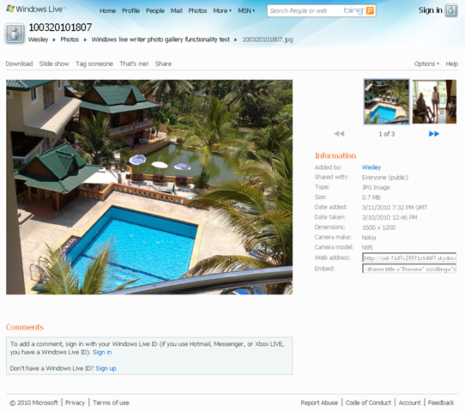
Task: Click the Download link
Action: pyautogui.click(x=19, y=64)
